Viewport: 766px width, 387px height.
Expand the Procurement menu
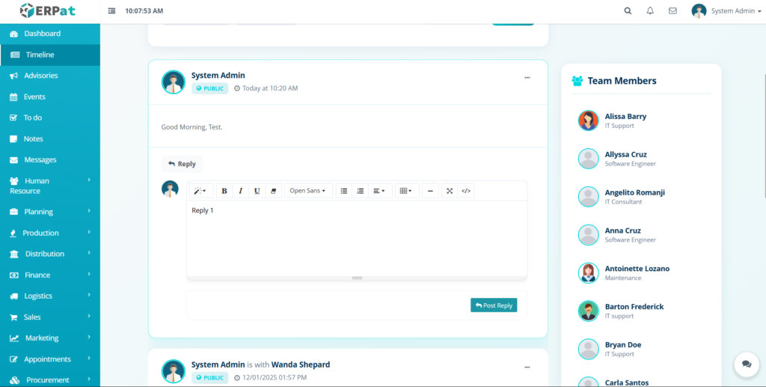50,380
